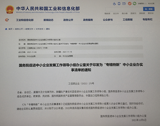This screenshot has height=126, width=160.
Task: Click the centered document number under the headline
Action: pos(81,84)
